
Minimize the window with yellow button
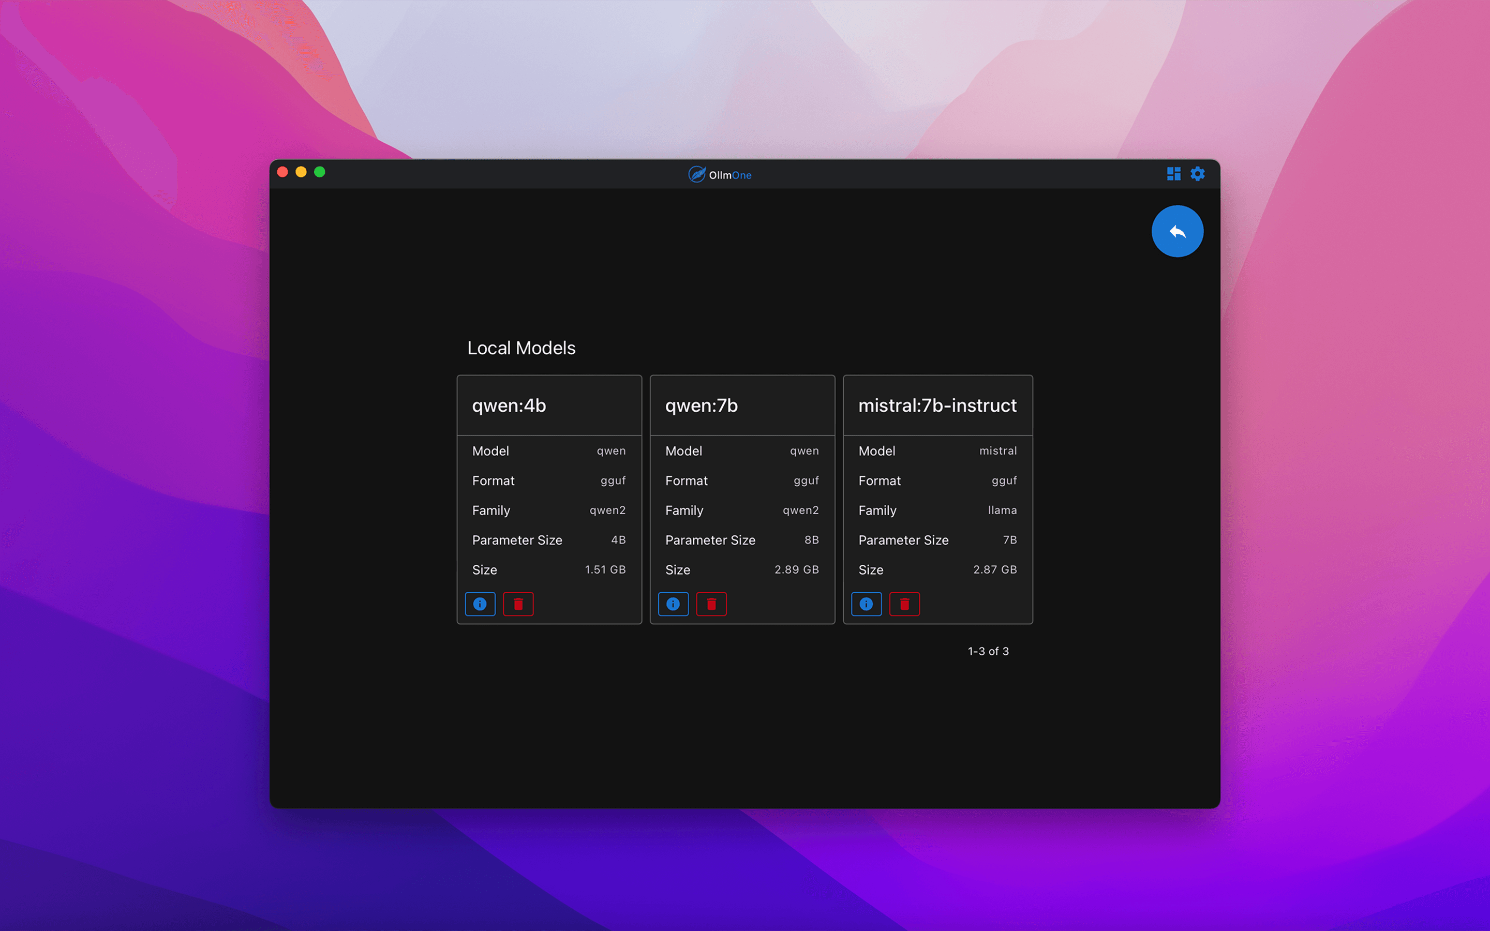coord(301,172)
